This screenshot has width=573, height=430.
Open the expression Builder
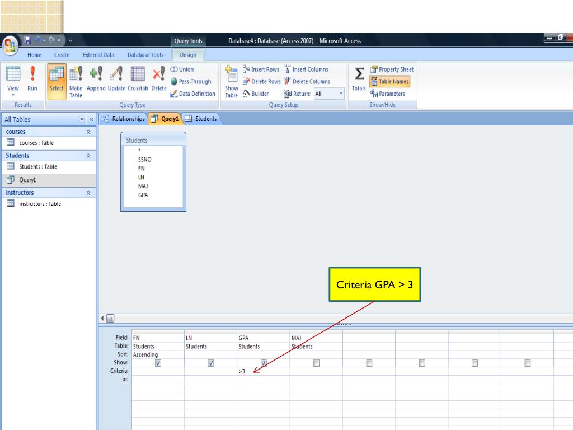click(255, 94)
